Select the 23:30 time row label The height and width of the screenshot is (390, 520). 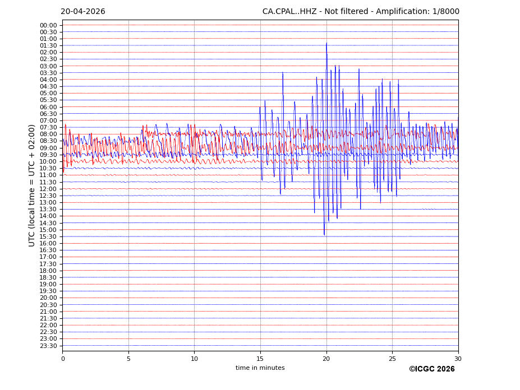(x=48, y=346)
